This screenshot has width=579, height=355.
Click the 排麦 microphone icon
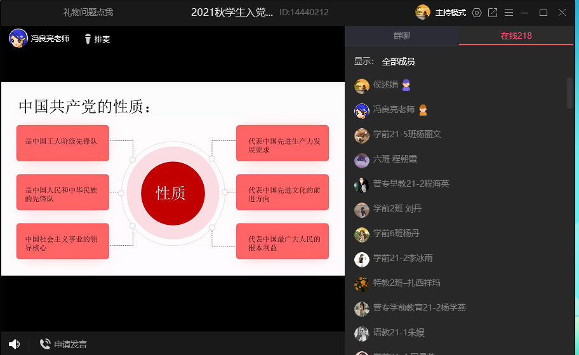pyautogui.click(x=88, y=39)
